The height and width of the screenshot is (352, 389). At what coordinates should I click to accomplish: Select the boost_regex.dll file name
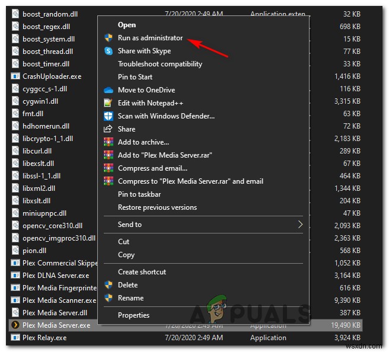[x=46, y=27]
